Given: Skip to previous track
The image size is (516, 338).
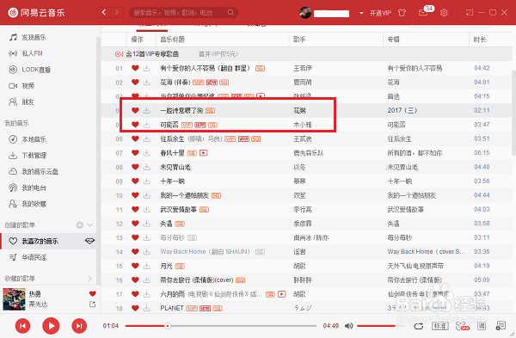Looking at the screenshot, I should 22,326.
